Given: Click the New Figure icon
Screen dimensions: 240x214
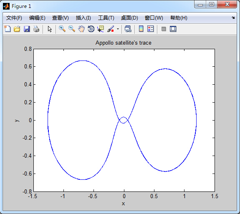Looking at the screenshot, I should click(x=8, y=29).
